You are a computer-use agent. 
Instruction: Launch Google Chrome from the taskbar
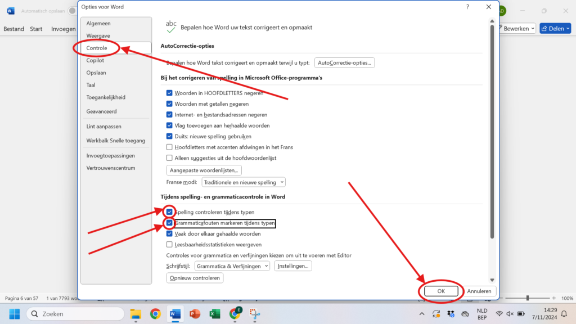click(155, 313)
